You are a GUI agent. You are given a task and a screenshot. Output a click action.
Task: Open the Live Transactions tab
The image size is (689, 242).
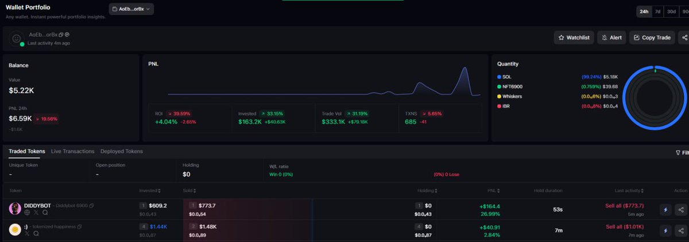72,151
